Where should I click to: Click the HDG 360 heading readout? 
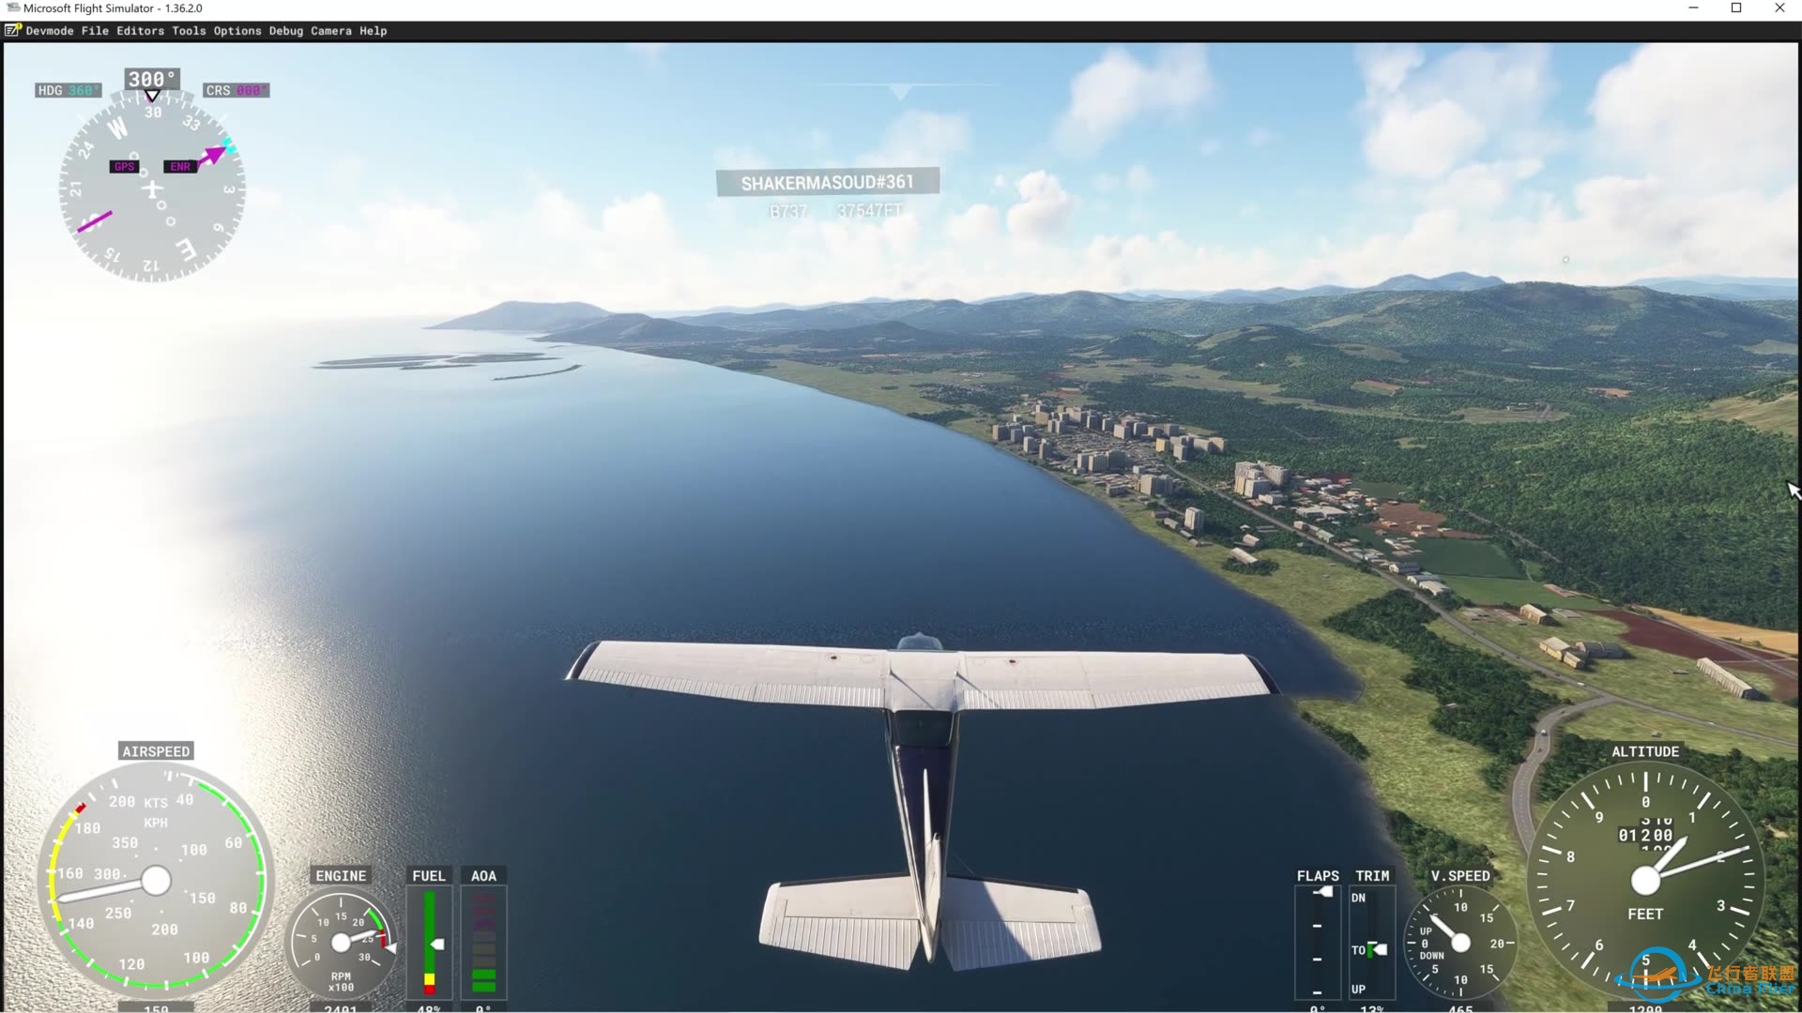(x=69, y=90)
